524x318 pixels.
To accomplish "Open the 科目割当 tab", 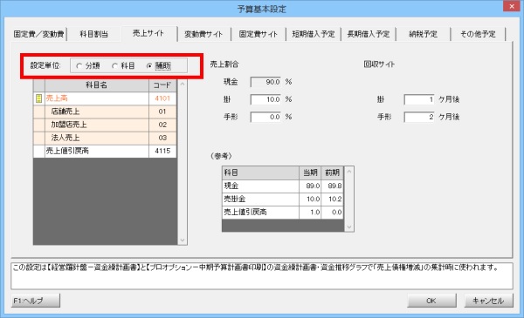I will click(x=94, y=34).
